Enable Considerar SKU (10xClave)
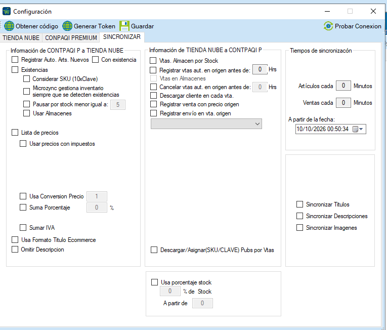387x330 pixels. point(26,79)
